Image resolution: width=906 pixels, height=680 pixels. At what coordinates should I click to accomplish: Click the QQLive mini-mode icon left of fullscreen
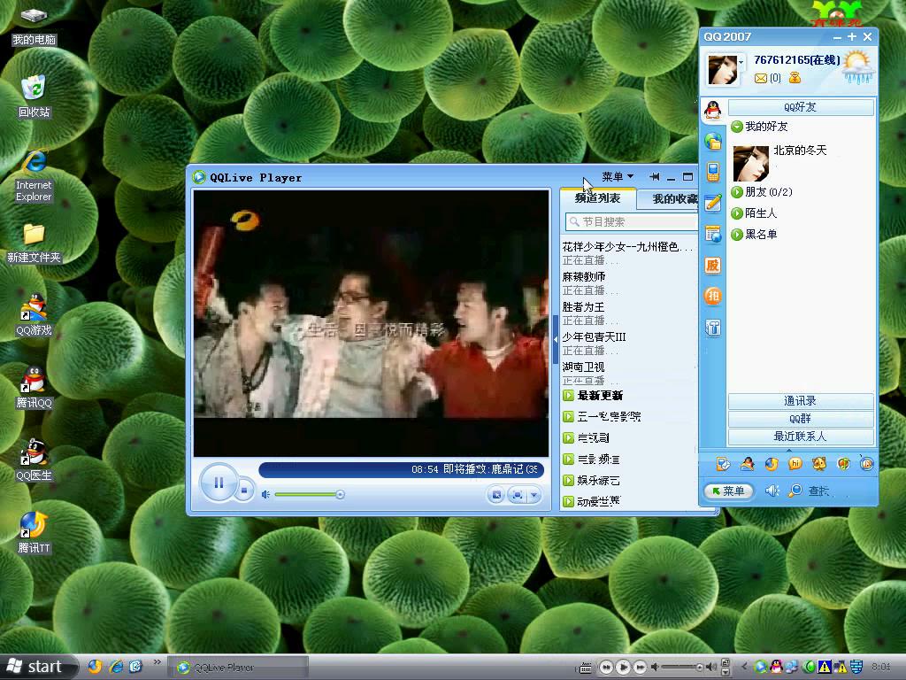495,495
